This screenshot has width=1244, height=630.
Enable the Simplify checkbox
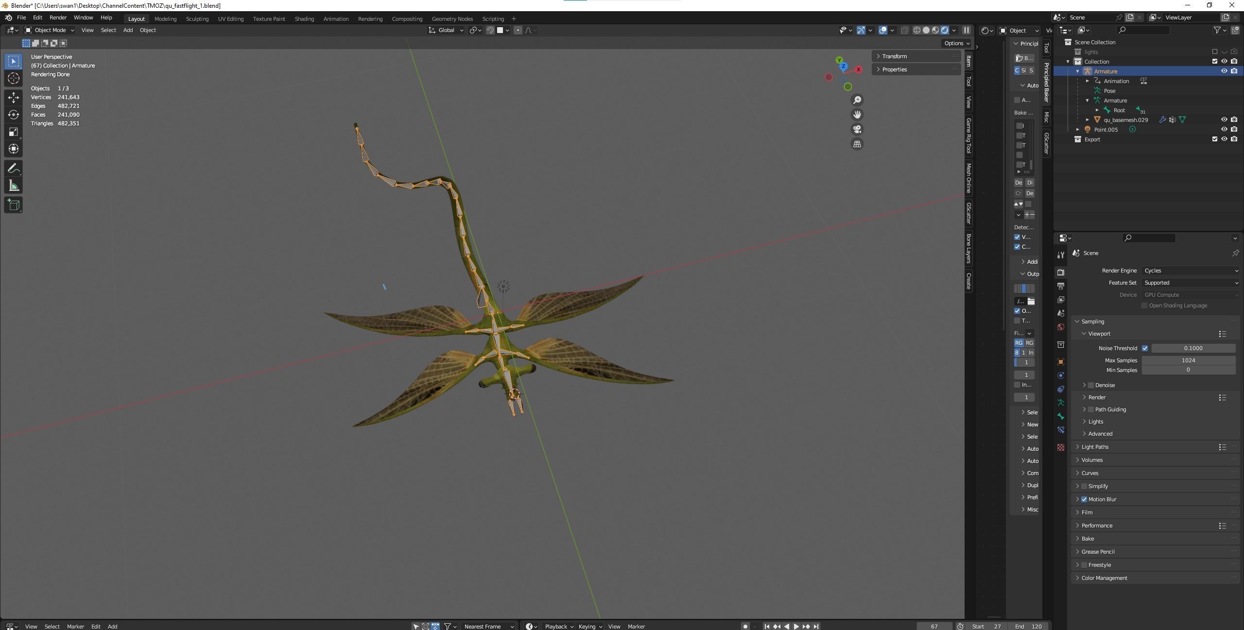coord(1084,486)
